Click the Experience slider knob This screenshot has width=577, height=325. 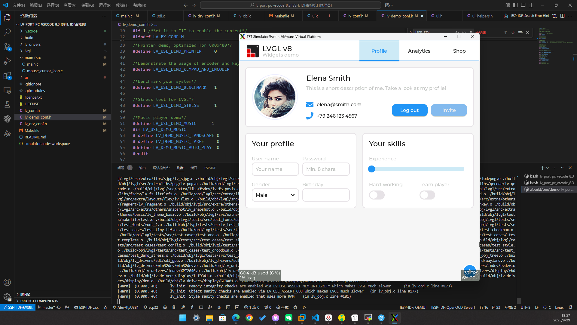(x=372, y=169)
